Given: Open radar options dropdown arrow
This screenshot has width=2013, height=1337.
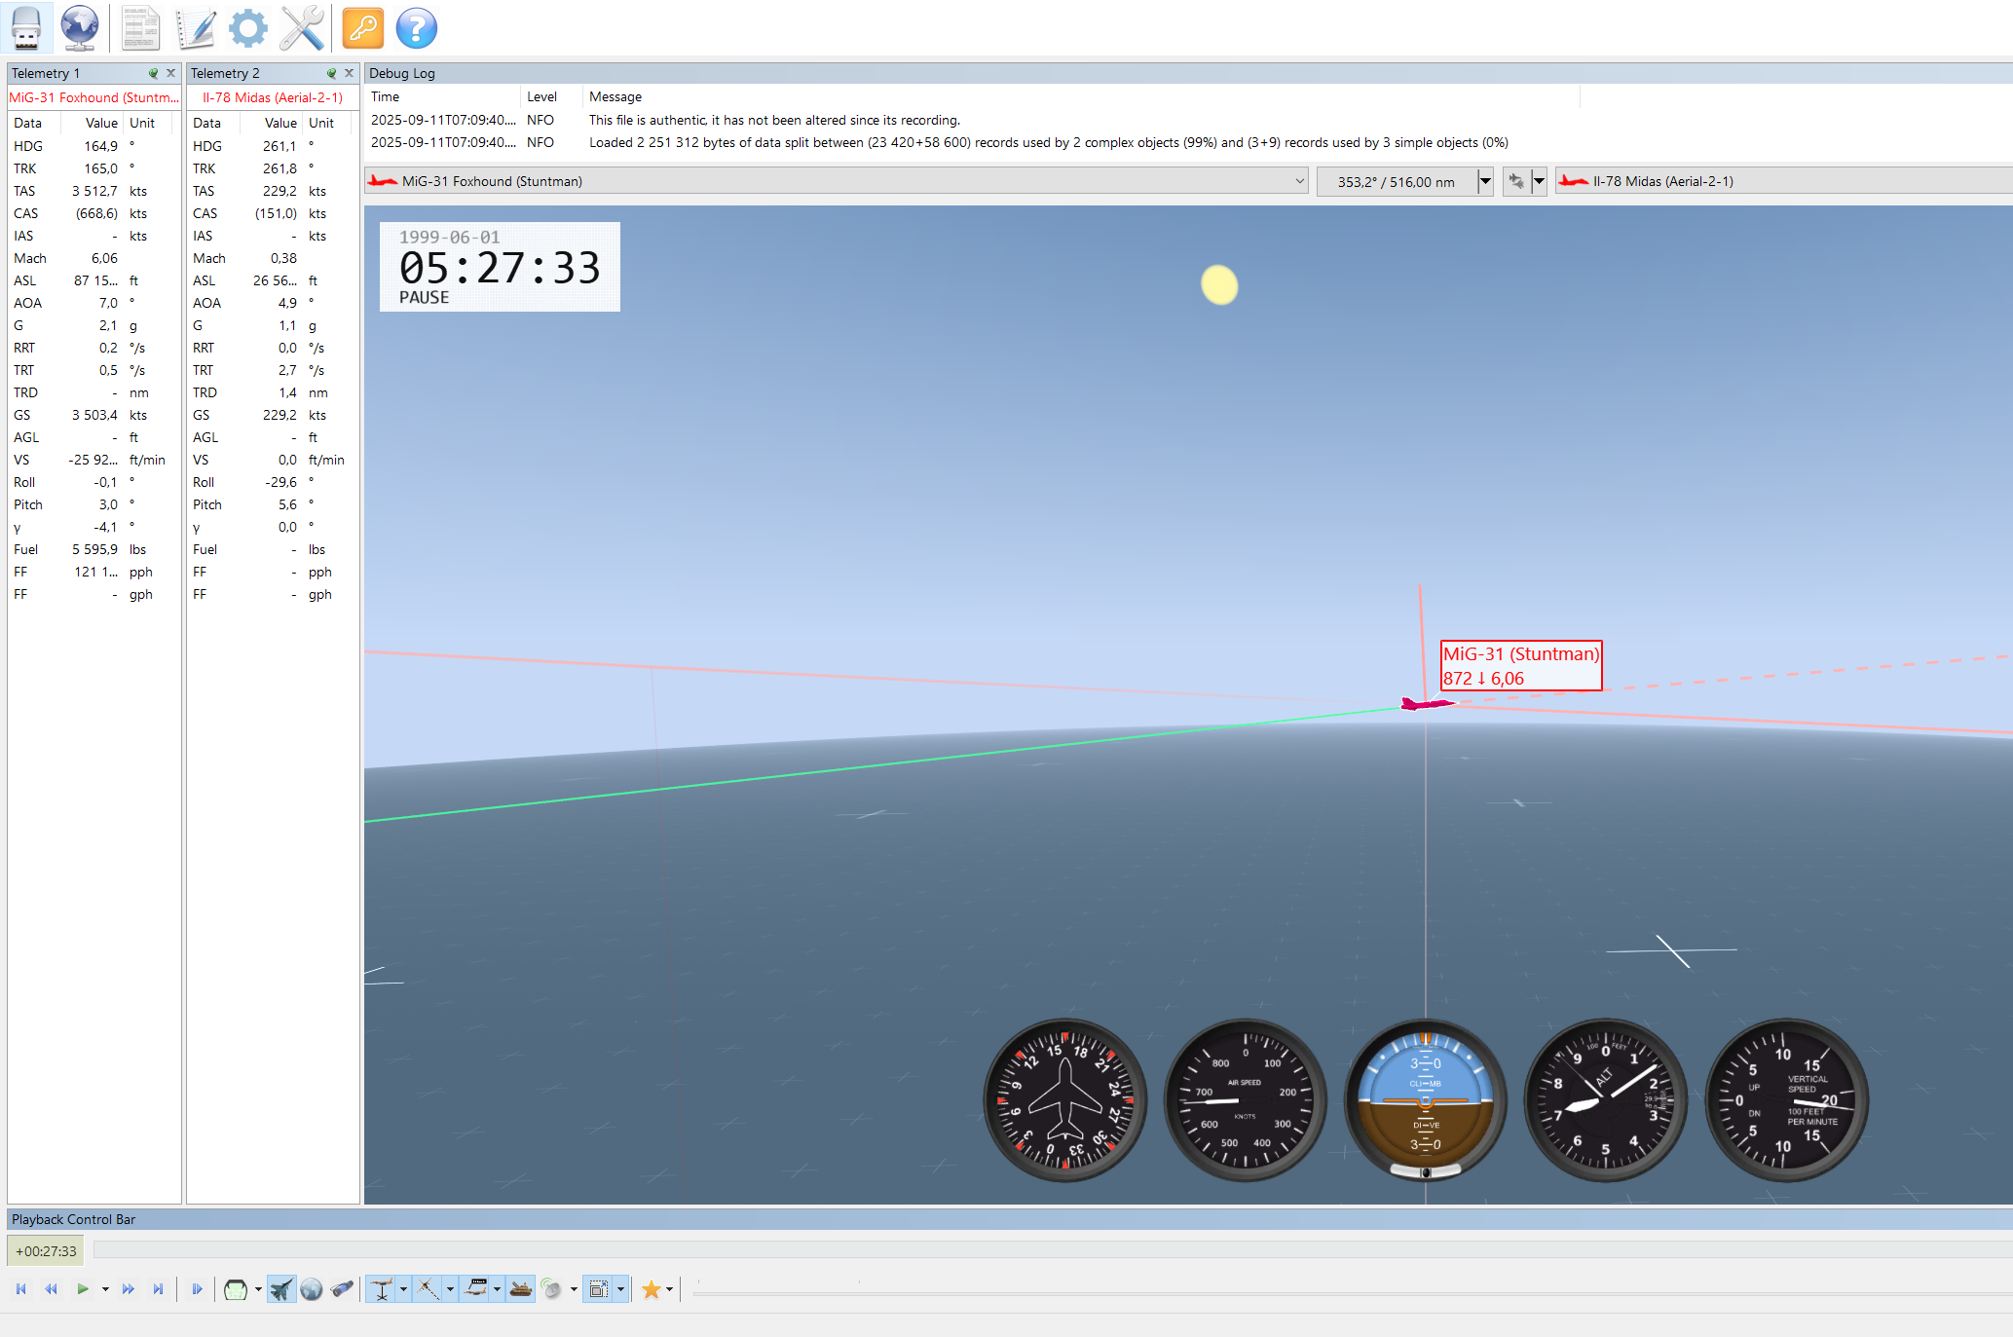Looking at the screenshot, I should pyautogui.click(x=574, y=1289).
